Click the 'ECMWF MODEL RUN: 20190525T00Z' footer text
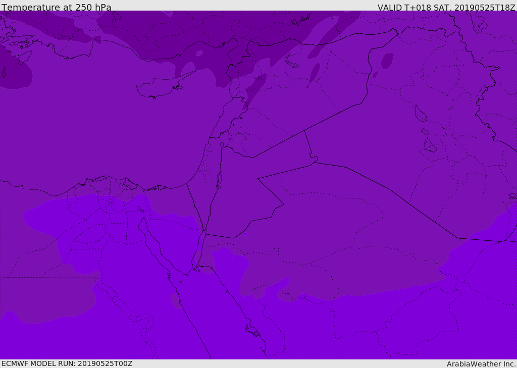The width and height of the screenshot is (517, 368). coord(67,363)
